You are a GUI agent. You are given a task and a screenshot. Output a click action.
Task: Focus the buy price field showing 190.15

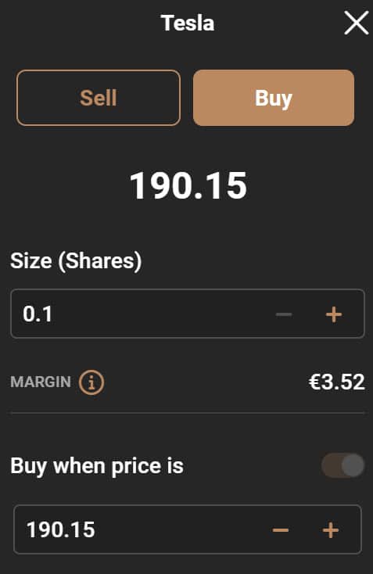[x=188, y=529]
